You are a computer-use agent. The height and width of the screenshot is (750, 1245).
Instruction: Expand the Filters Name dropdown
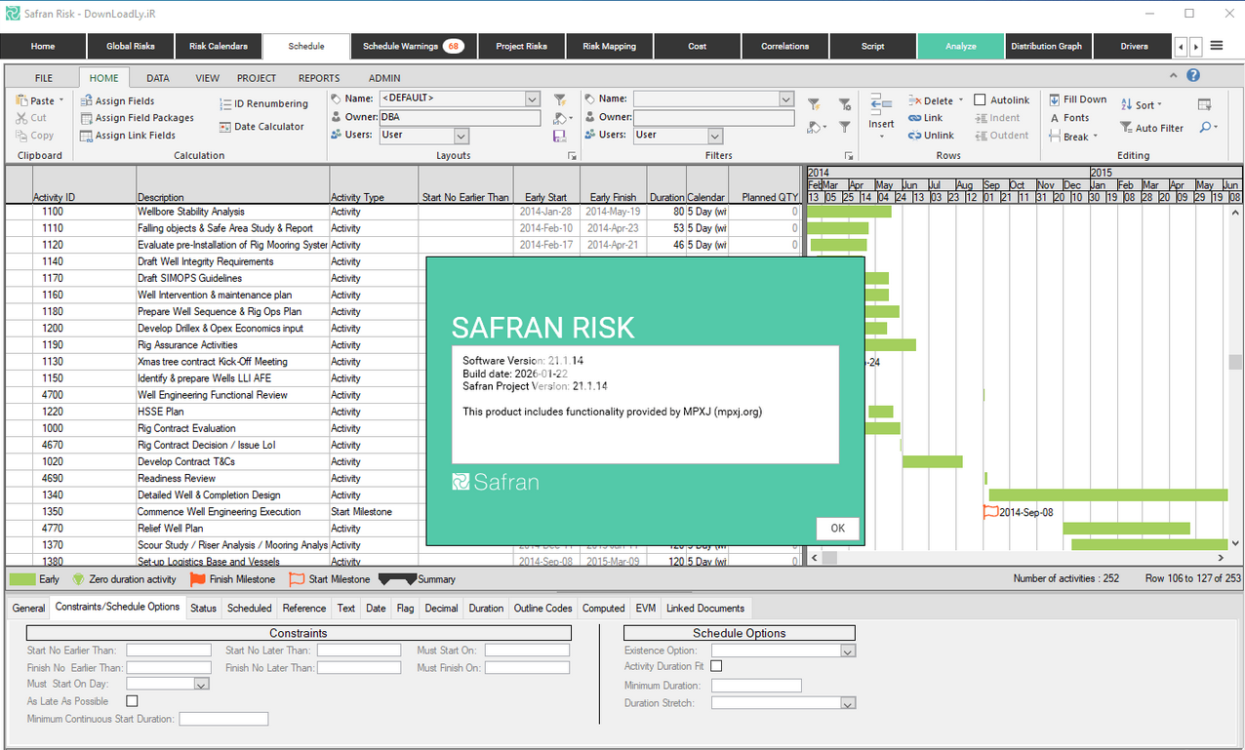tap(786, 99)
